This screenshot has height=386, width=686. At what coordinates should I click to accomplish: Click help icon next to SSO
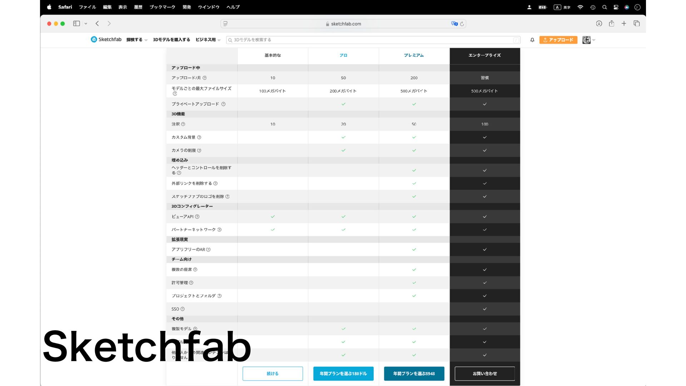(x=183, y=309)
